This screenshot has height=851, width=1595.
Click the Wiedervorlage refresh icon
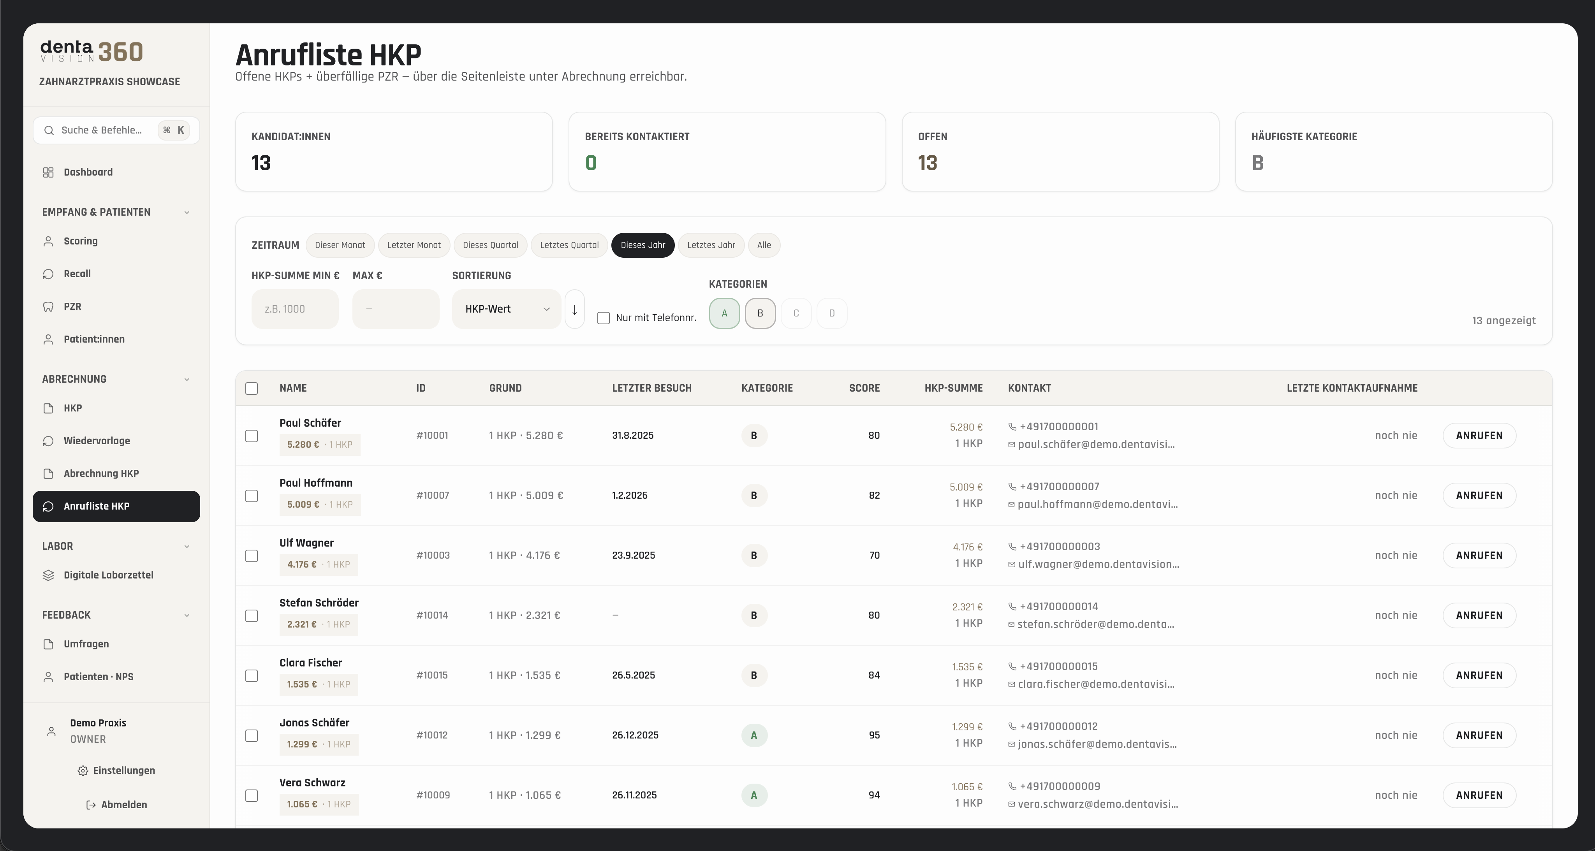pos(48,441)
